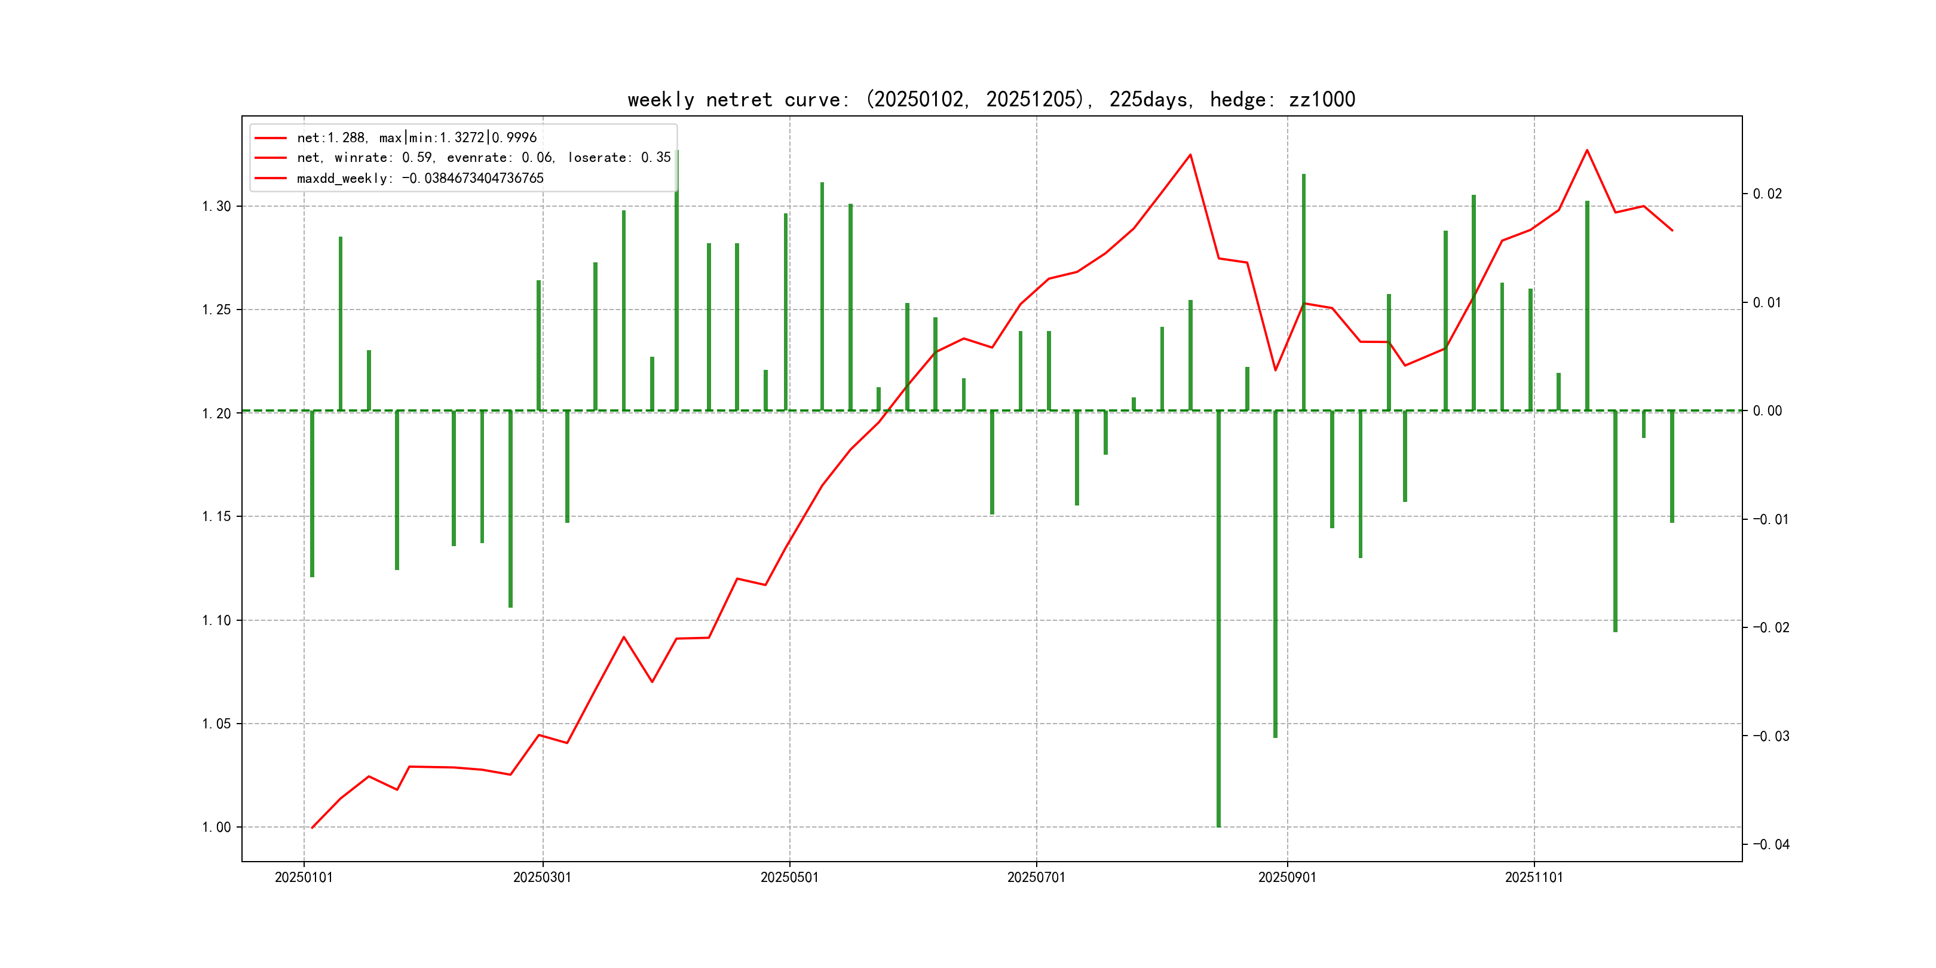Click the chart title text
This screenshot has width=1936, height=968.
pyautogui.click(x=991, y=99)
